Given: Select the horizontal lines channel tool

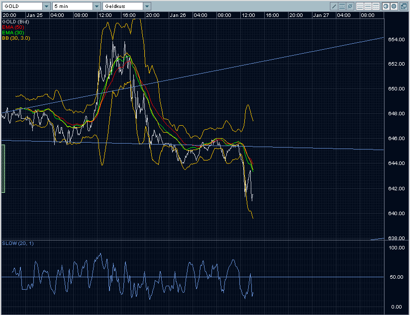Looking at the screenshot, I should click(342, 6).
